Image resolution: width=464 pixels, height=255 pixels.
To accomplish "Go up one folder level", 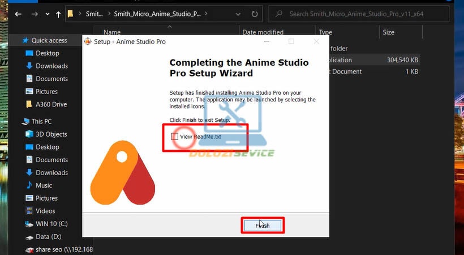I will click(x=58, y=14).
